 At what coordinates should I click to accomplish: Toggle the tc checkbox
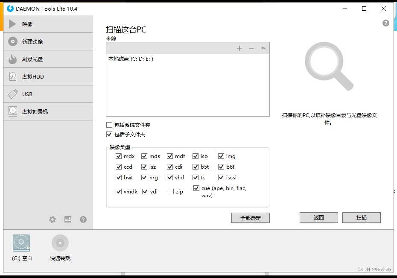click(195, 177)
